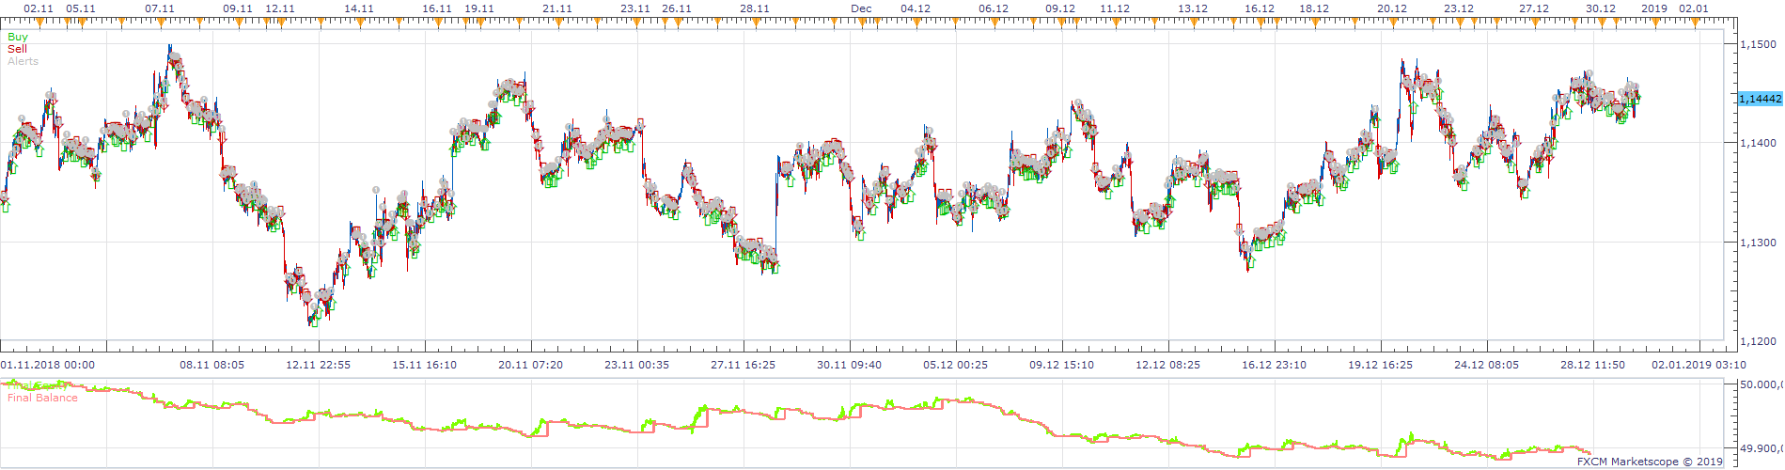Select the green Buy legend entry
The image size is (1785, 470).
(x=18, y=38)
